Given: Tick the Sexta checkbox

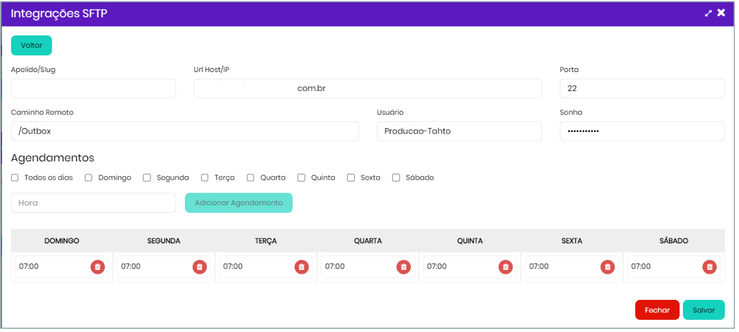Looking at the screenshot, I should pyautogui.click(x=351, y=178).
